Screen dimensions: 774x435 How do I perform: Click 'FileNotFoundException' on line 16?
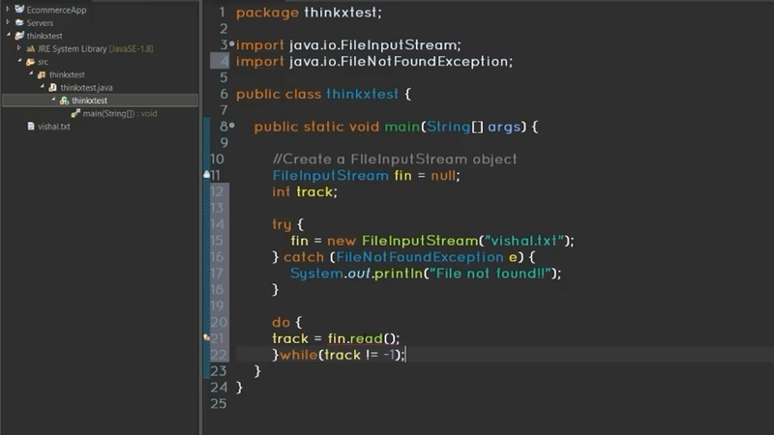point(420,257)
